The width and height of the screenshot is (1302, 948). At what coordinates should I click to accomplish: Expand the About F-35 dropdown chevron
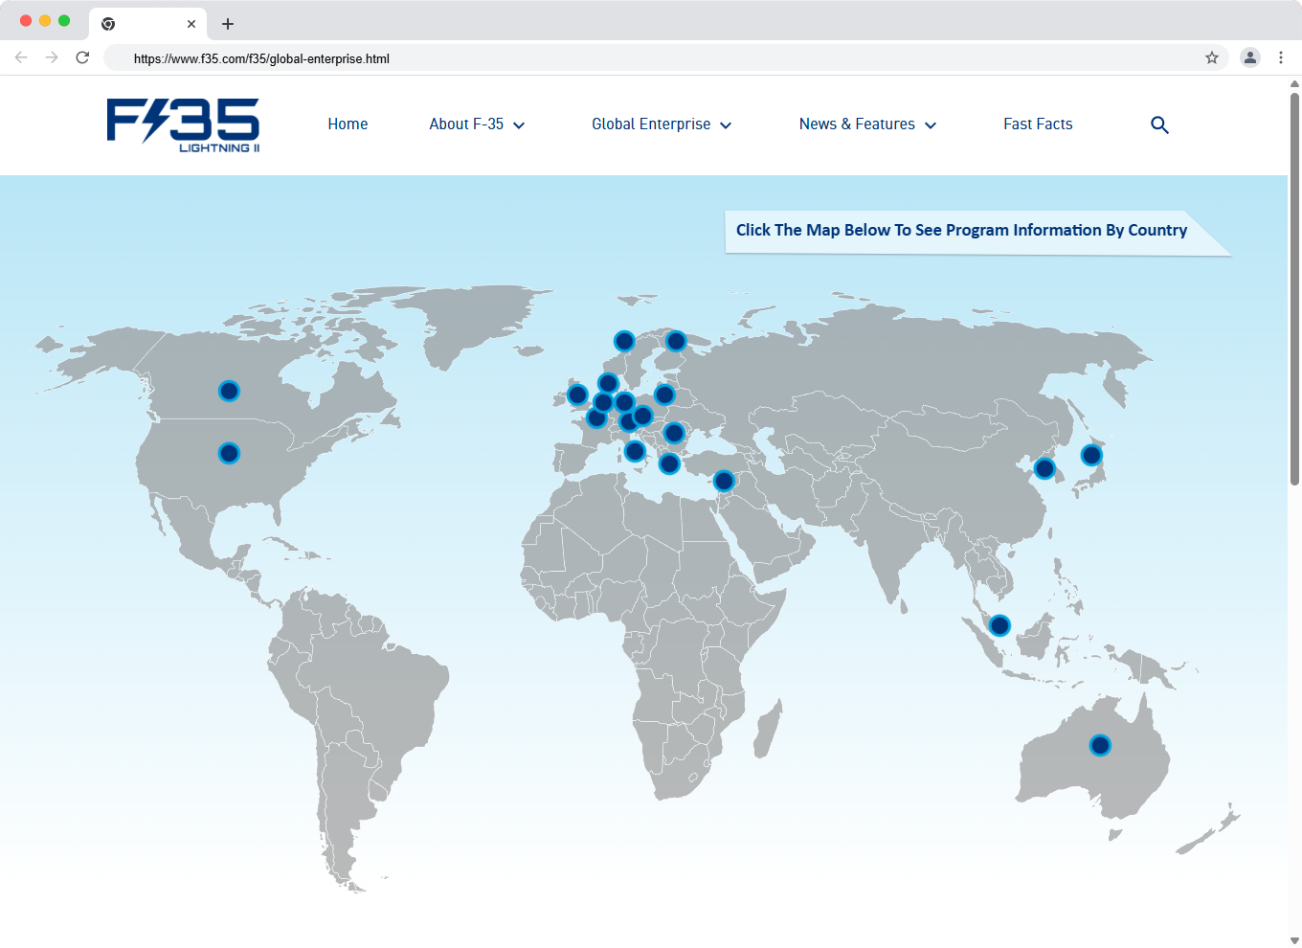(519, 125)
